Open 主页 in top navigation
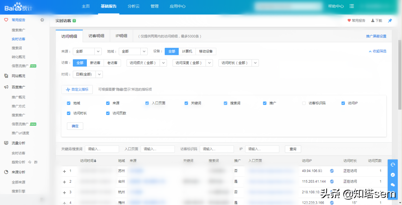Viewport: 402px width, 205px height. [x=86, y=6]
